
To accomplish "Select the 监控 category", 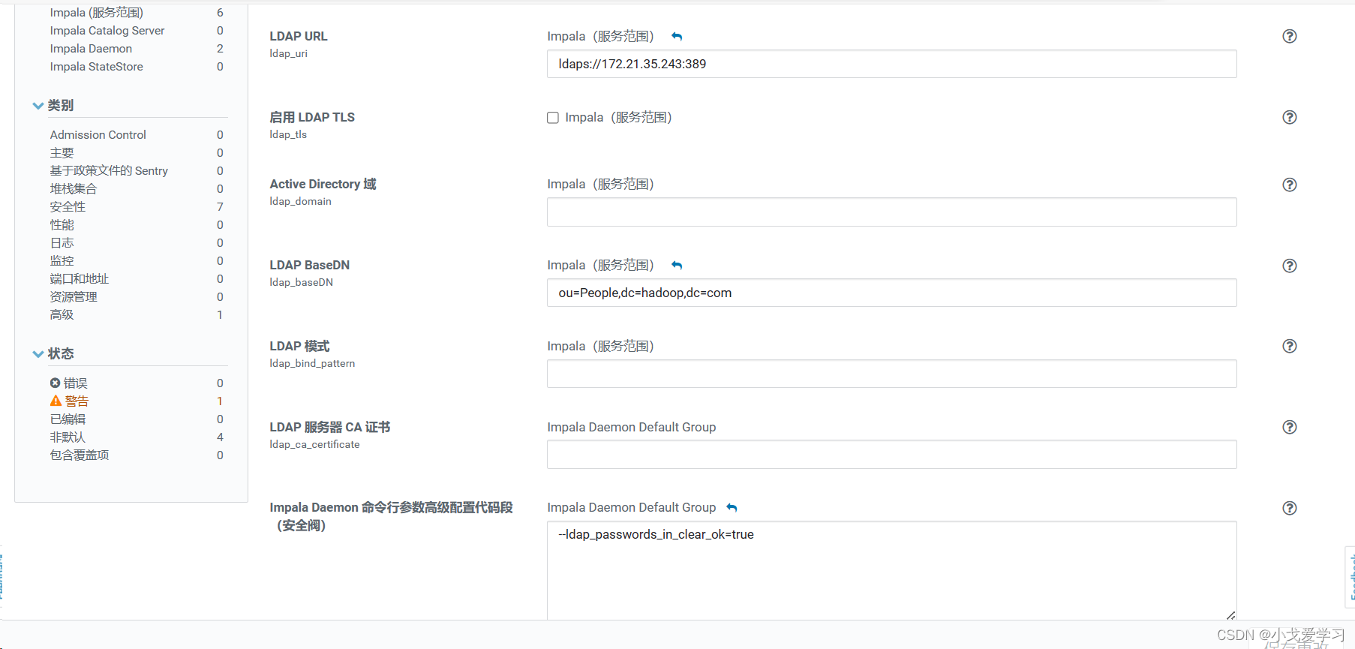I will pyautogui.click(x=62, y=261).
